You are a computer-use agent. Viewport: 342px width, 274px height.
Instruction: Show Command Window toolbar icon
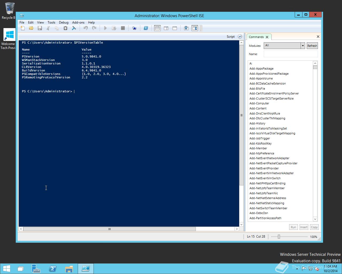[x=186, y=28]
